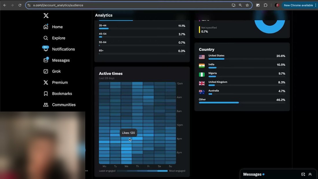Click the Notifications bell icon

46,49
